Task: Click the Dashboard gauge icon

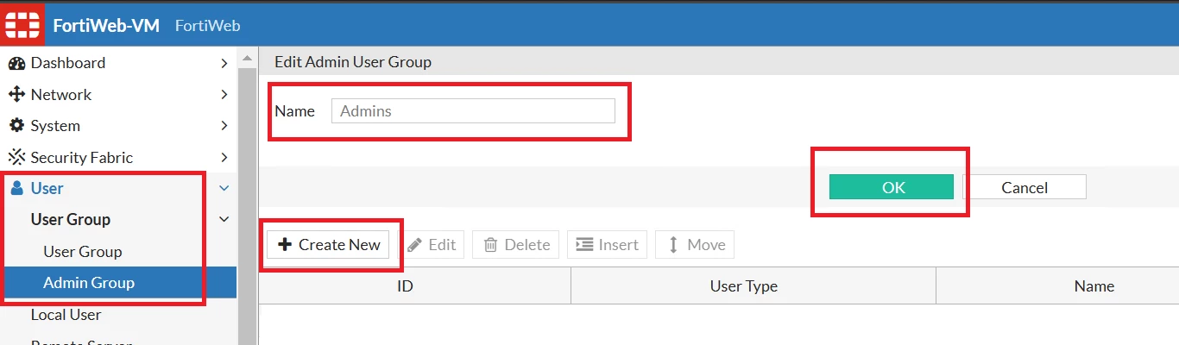Action: (x=16, y=63)
